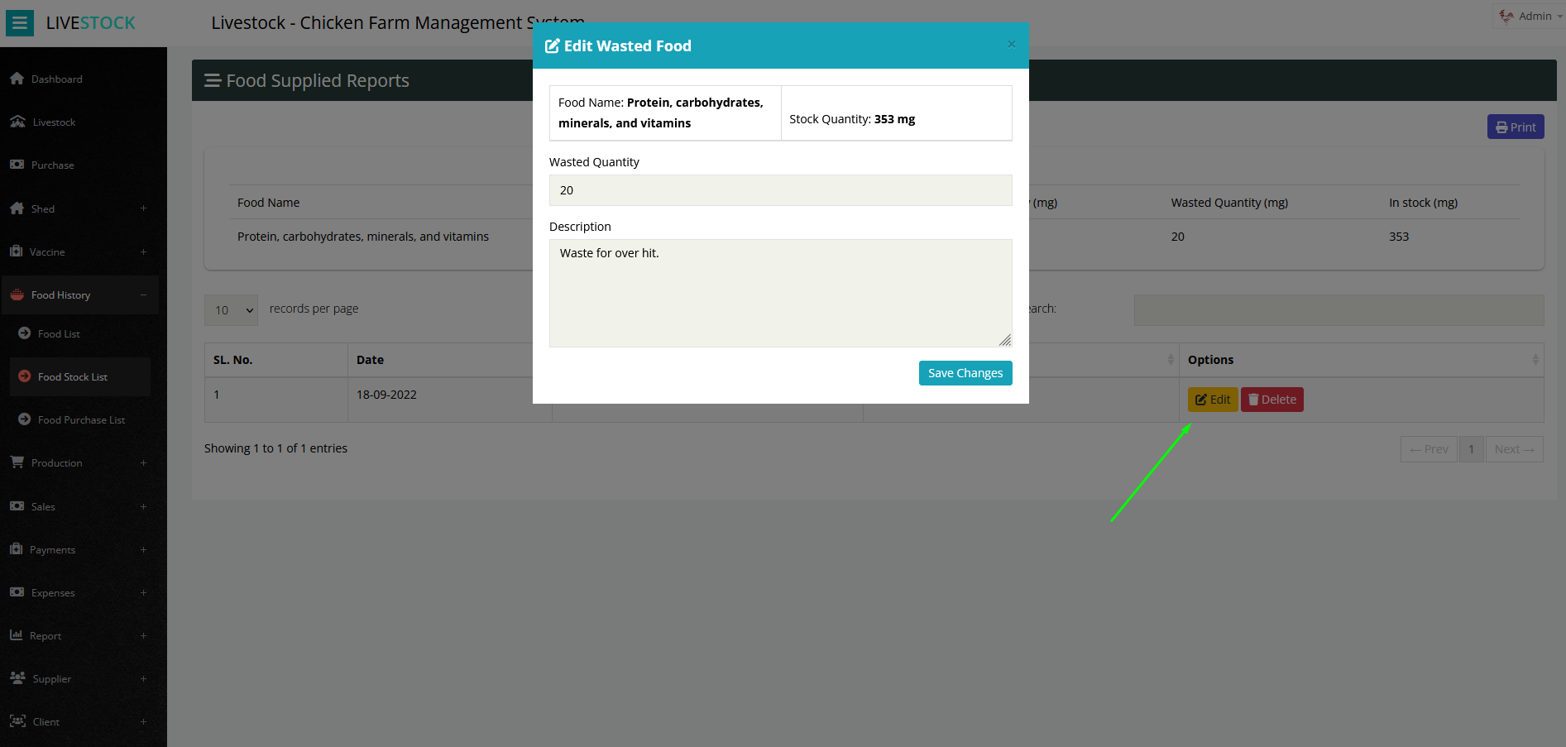Click the Food Stock List arrow icon
The height and width of the screenshot is (747, 1566).
[25, 376]
